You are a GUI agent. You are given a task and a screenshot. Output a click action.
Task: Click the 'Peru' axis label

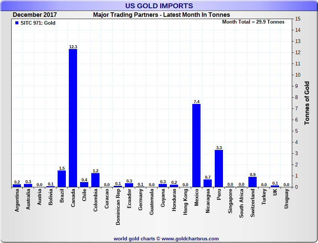click(x=219, y=194)
